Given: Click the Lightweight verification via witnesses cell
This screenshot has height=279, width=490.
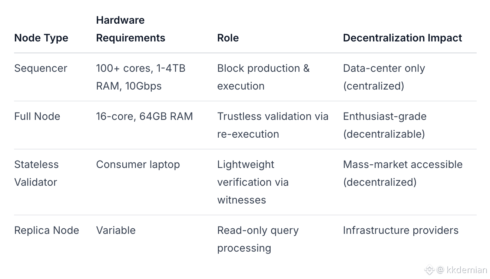Looking at the screenshot, I should tap(253, 182).
